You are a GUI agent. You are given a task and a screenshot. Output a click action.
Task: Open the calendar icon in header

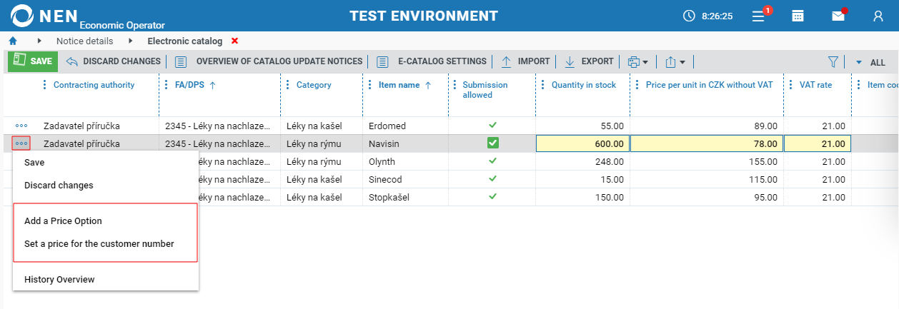798,16
